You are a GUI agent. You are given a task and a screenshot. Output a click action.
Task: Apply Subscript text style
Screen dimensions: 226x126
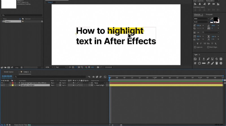216,44
